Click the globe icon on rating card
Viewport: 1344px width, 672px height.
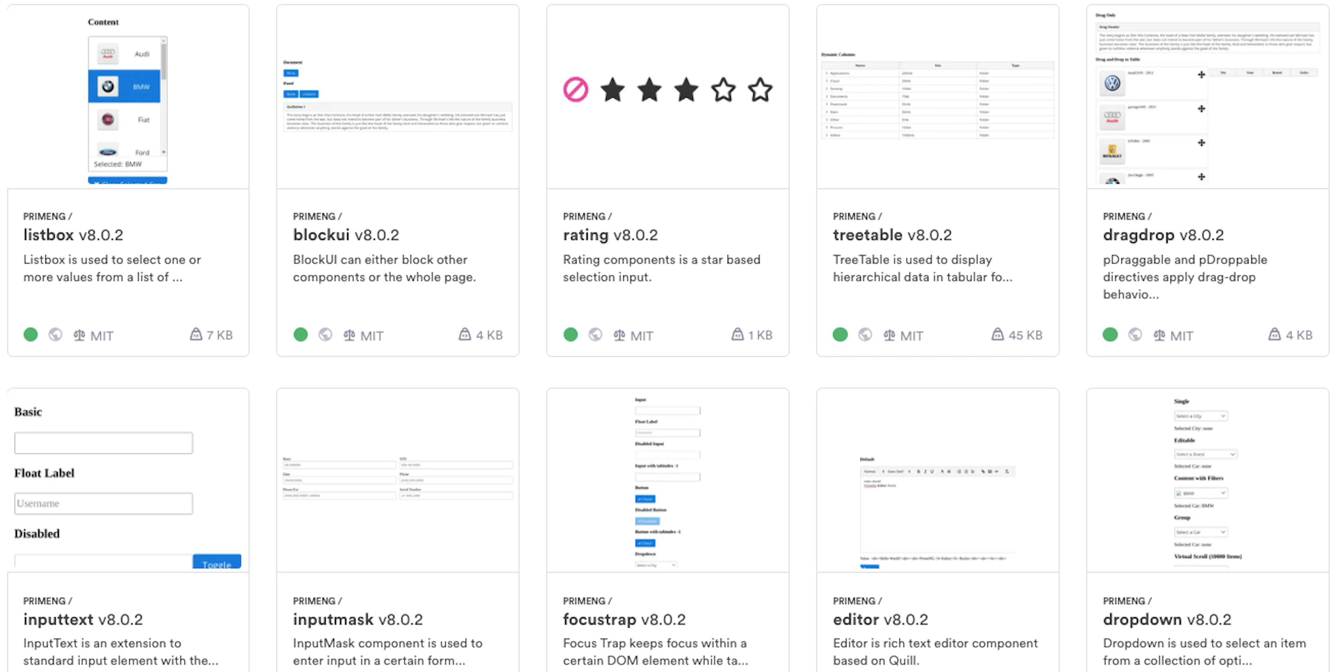tap(595, 335)
